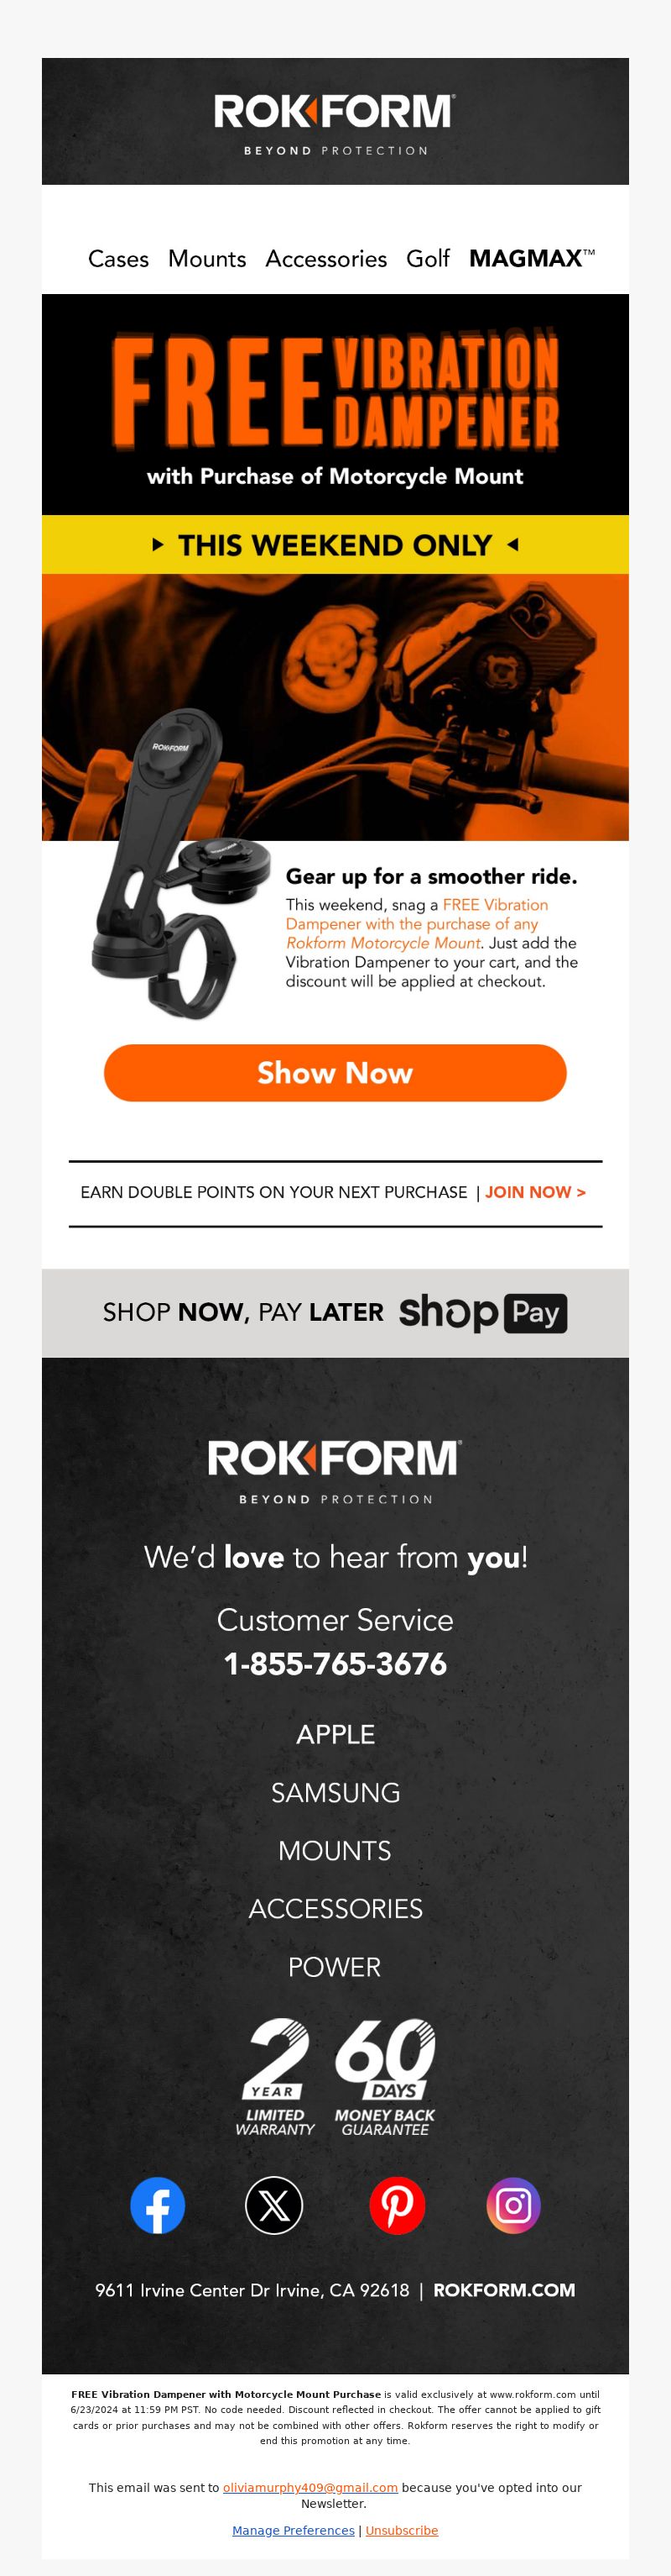Select Accessories in the top navigation
This screenshot has width=671, height=2576.
point(326,258)
